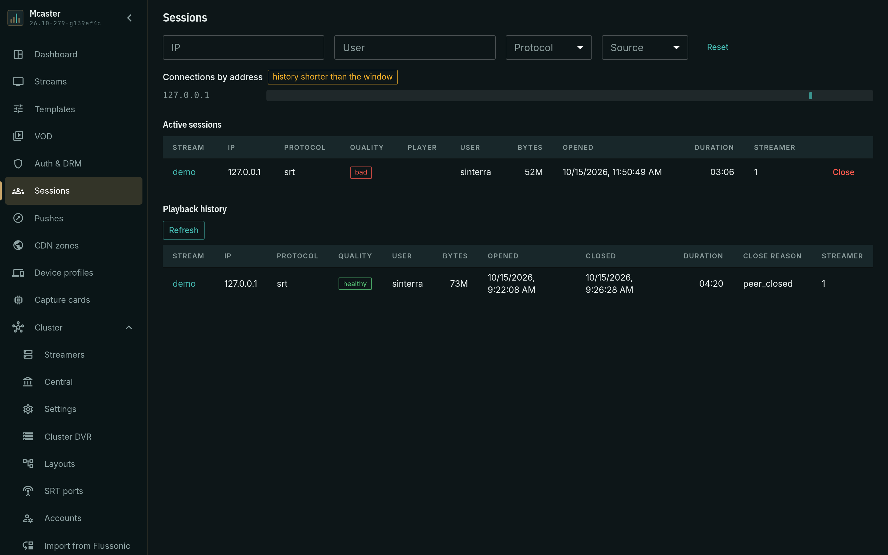Click the Settings gear icon
888x555 pixels.
[x=28, y=409]
